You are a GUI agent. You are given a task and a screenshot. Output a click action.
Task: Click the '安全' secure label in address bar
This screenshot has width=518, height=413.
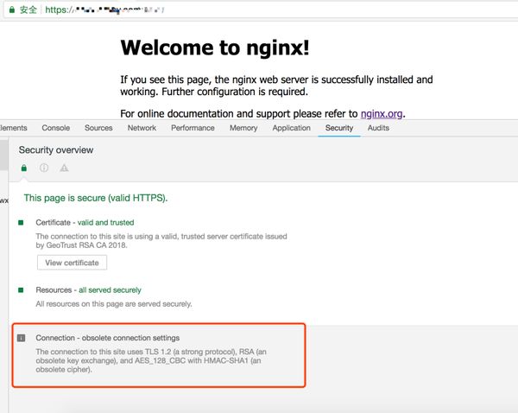[x=28, y=10]
